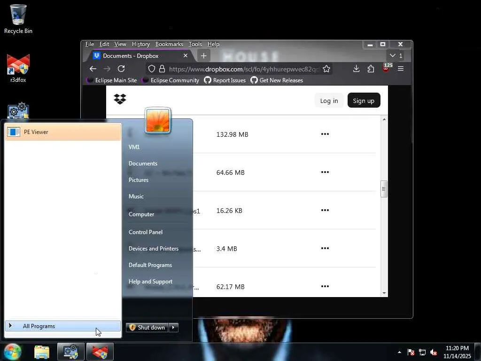
Task: Open Music from the Start menu
Action: coord(136,196)
